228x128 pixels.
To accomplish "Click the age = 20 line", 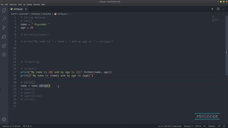I will (27, 28).
